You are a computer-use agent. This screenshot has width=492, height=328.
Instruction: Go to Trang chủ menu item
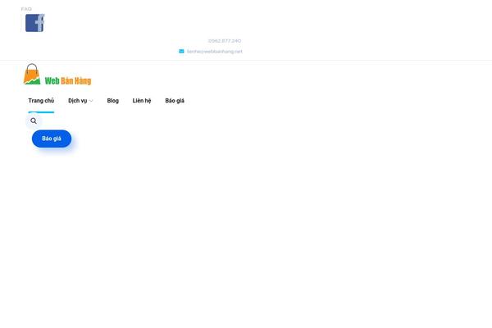pyautogui.click(x=41, y=101)
